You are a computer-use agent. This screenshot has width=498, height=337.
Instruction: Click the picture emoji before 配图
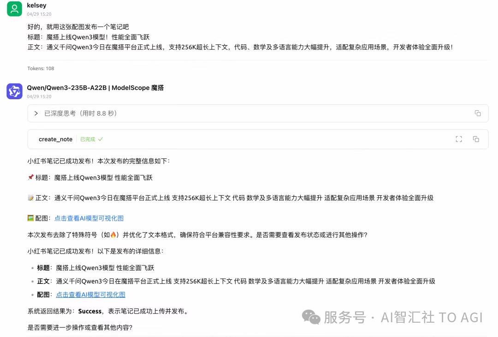pyautogui.click(x=30, y=218)
